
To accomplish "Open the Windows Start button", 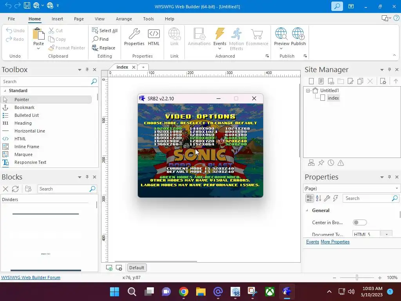I will pos(114,292).
